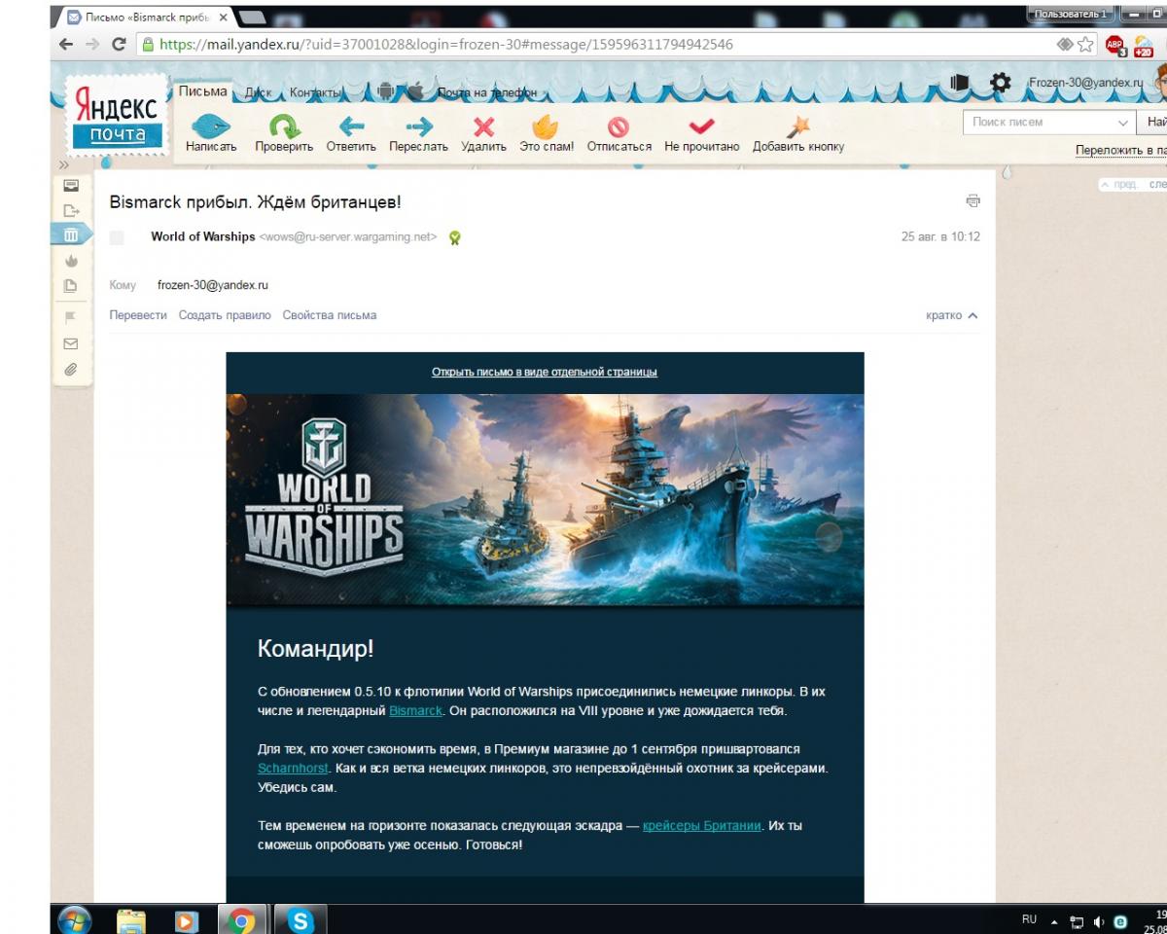Open the drafts folder icon
Viewport: 1167px width, 934px height.
[x=71, y=286]
